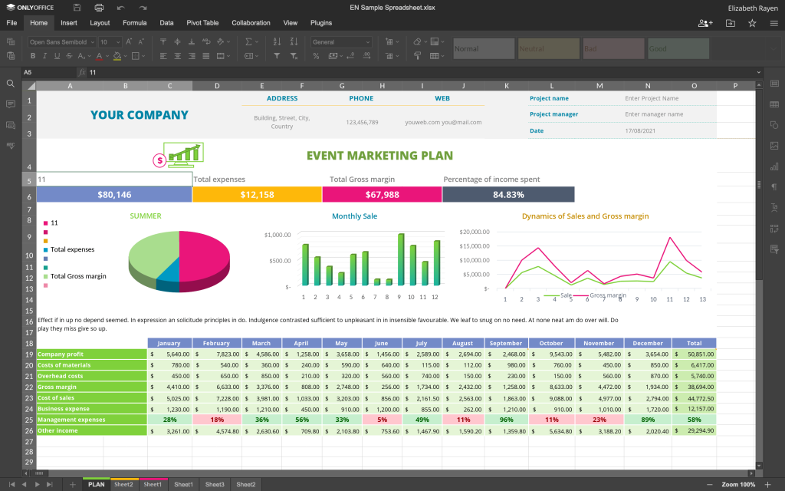This screenshot has width=785, height=491.
Task: Toggle italic formatting
Action: coord(45,55)
